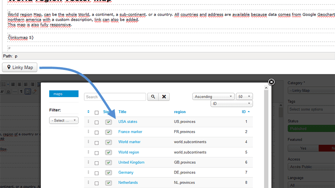Screen dimensions: 335x188
Task: Open the 50 items per page dropdown
Action: (244, 97)
